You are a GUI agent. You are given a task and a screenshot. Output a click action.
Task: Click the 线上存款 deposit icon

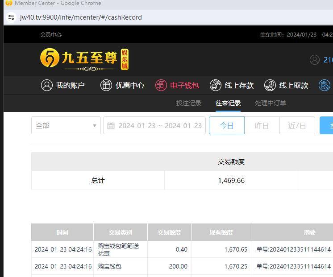point(216,85)
